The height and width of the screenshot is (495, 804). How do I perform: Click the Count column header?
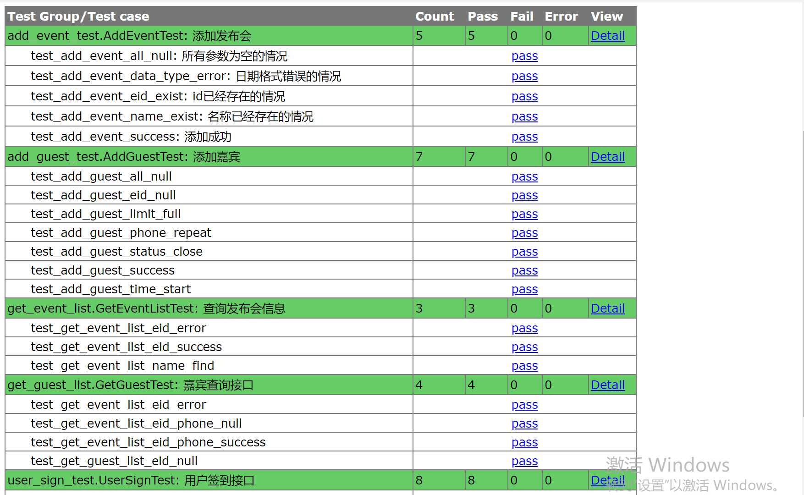[435, 16]
